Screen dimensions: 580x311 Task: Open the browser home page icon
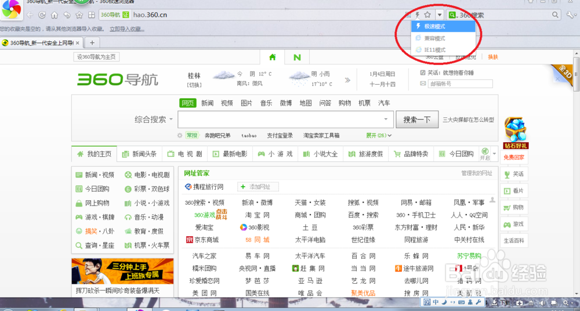55,15
